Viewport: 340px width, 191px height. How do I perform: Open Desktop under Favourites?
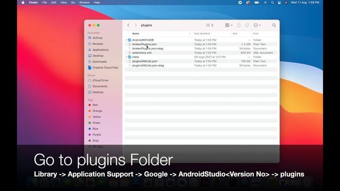pos(98,56)
